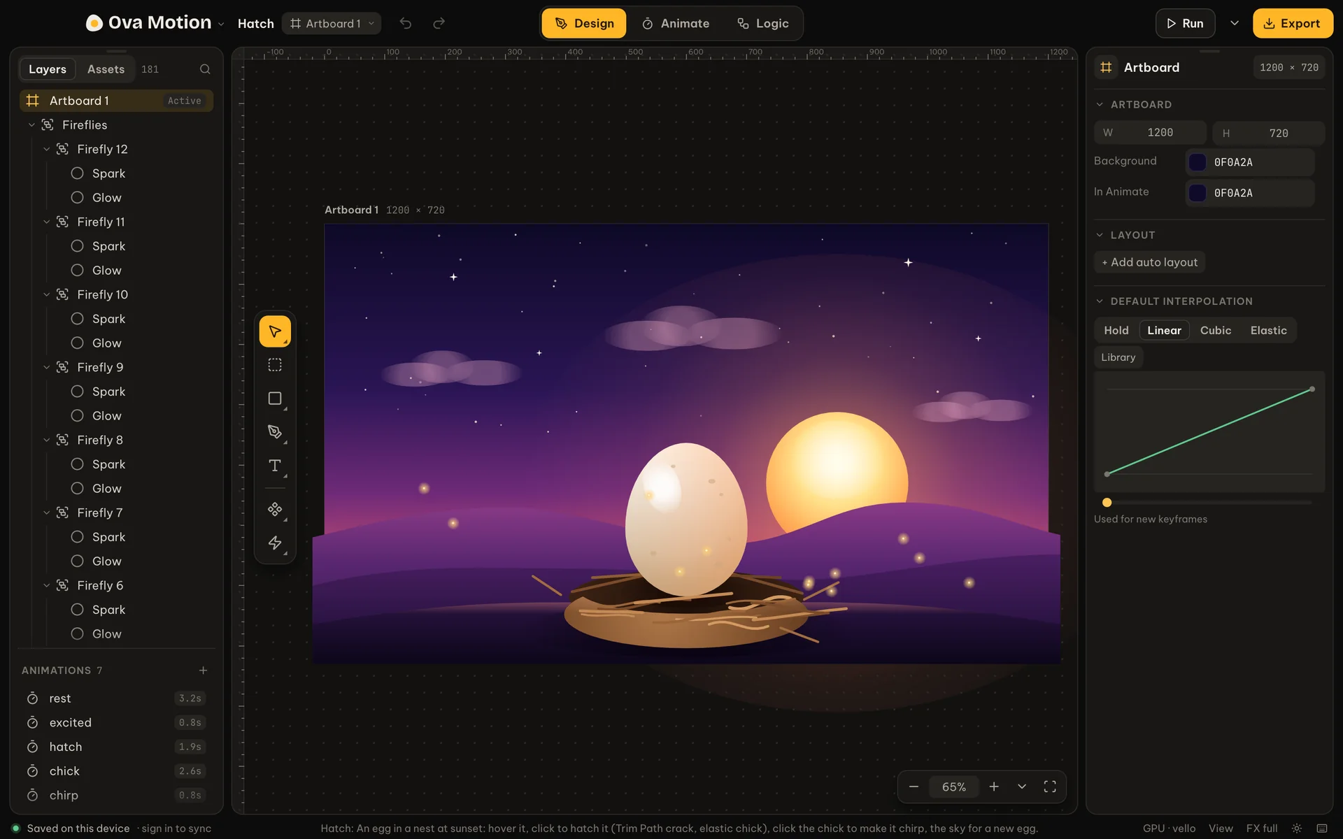Pick the rectangle shape tool
This screenshot has width=1343, height=839.
[x=275, y=399]
